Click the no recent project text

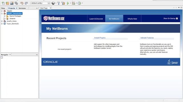pos(65,49)
